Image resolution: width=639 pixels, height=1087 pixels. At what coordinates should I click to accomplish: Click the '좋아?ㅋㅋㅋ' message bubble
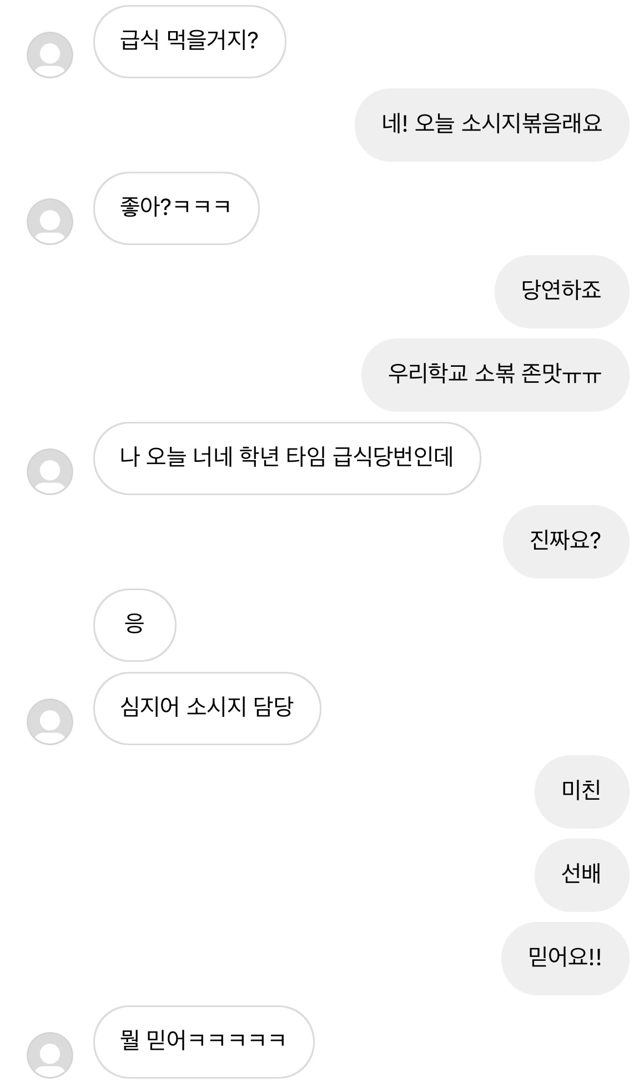click(x=176, y=208)
